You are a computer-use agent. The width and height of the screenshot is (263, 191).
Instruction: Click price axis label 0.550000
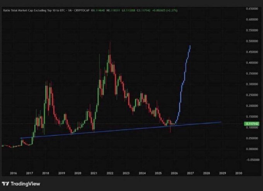pyautogui.click(x=252, y=30)
